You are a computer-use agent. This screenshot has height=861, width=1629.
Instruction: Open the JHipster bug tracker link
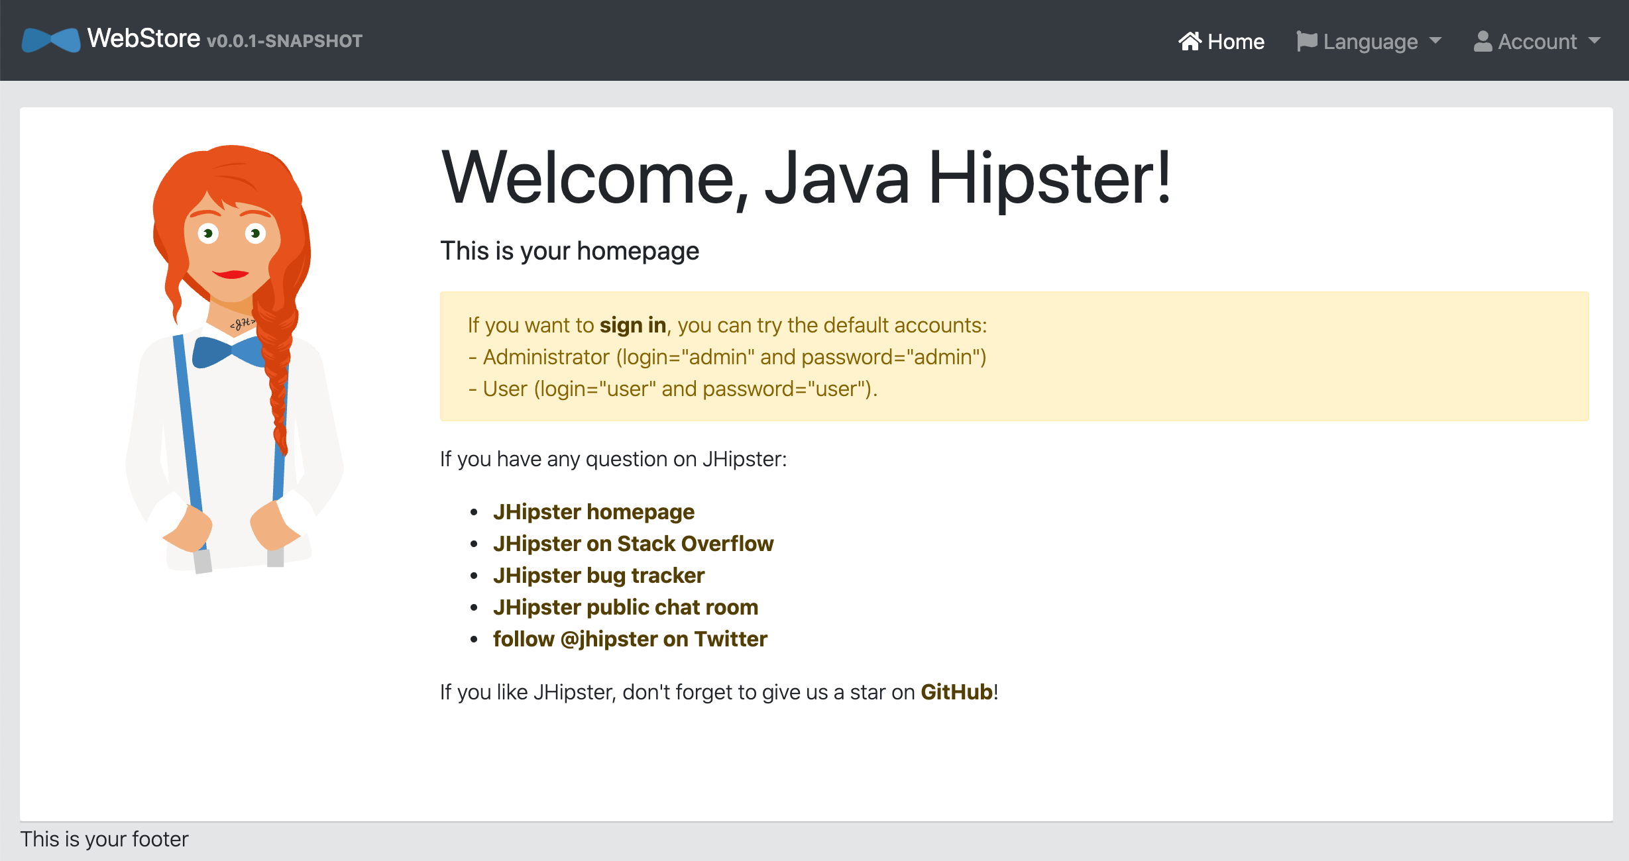(x=598, y=576)
